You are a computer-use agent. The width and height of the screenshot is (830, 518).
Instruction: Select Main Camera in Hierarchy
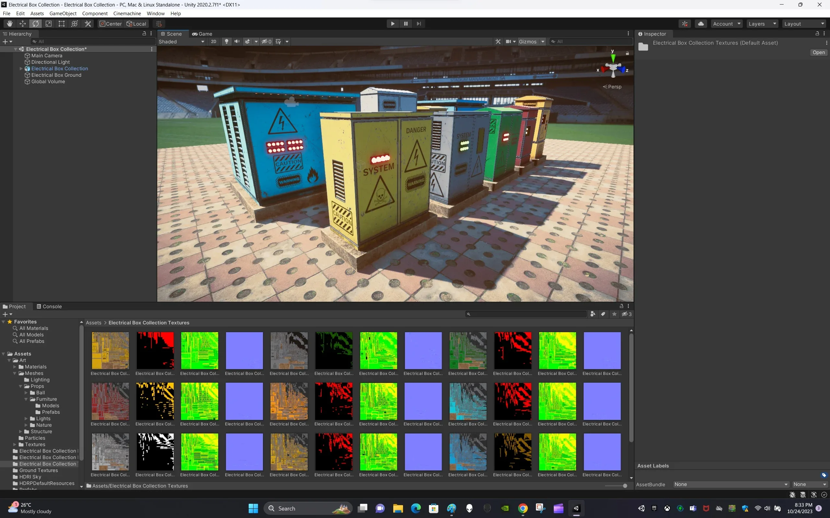coord(47,55)
